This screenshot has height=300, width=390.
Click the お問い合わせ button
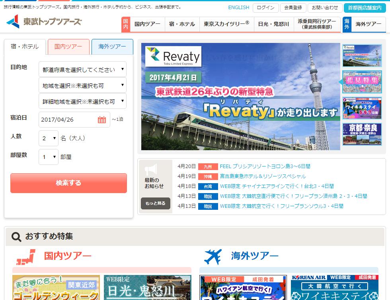[x=325, y=8]
